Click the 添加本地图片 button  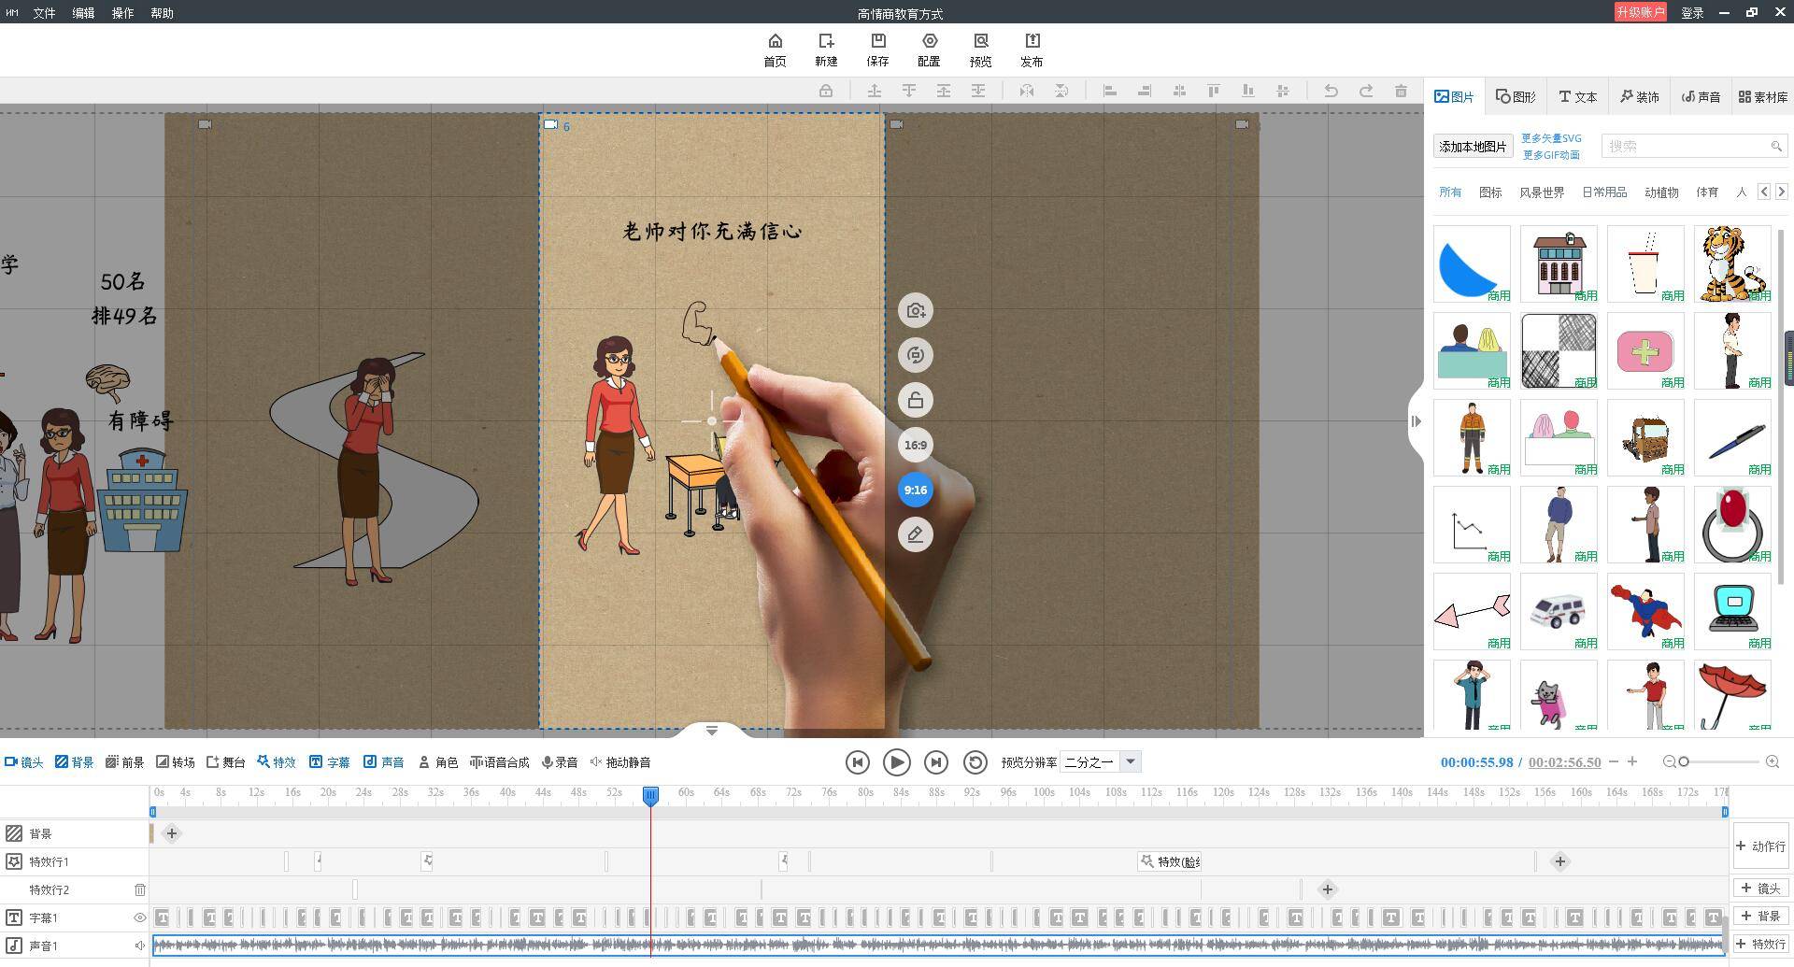tap(1473, 147)
